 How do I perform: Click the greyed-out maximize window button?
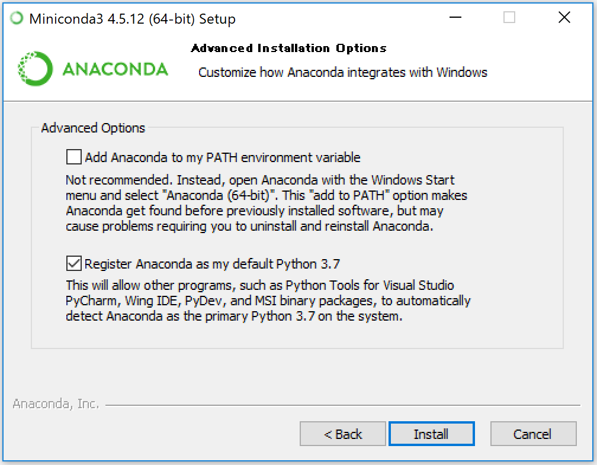[x=509, y=18]
